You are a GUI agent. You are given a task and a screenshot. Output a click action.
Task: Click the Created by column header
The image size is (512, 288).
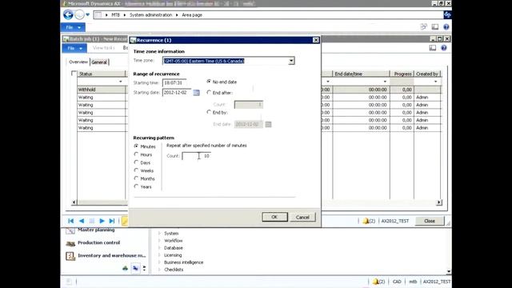427,74
